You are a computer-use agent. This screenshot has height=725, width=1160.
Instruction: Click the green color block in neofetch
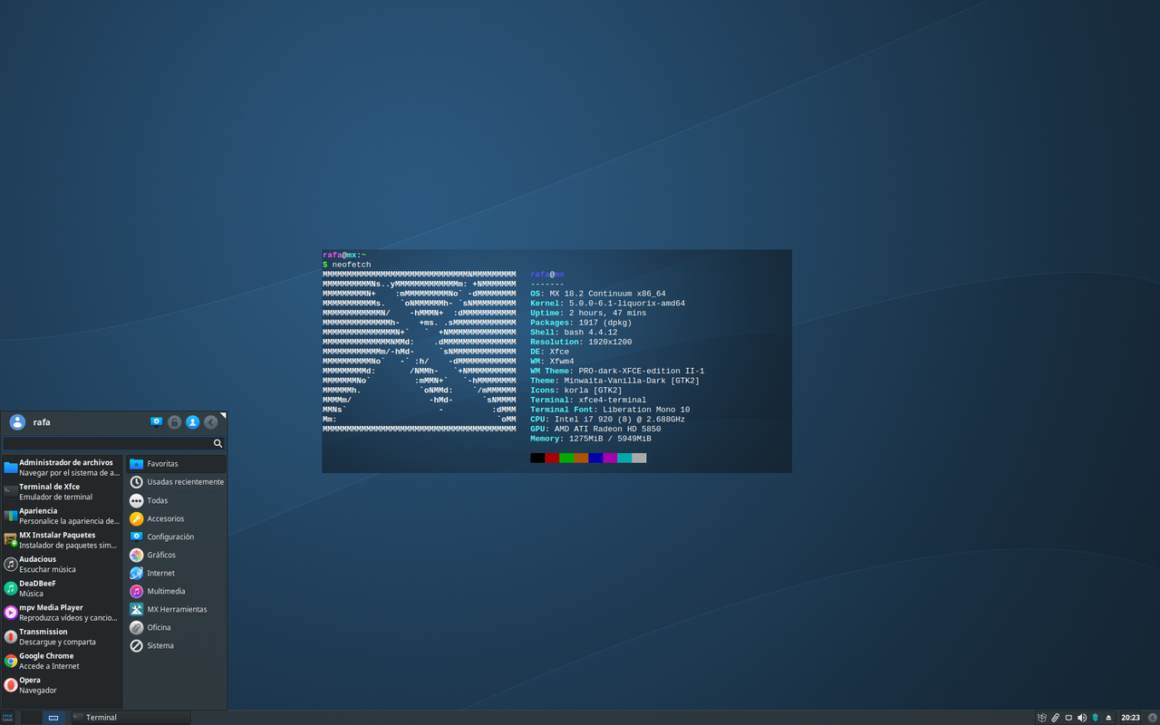566,458
